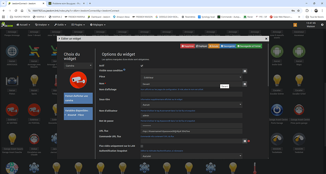The height and width of the screenshot is (174, 326).
Task: Open the ARROSAGE globe widget
Action: (x=12, y=51)
